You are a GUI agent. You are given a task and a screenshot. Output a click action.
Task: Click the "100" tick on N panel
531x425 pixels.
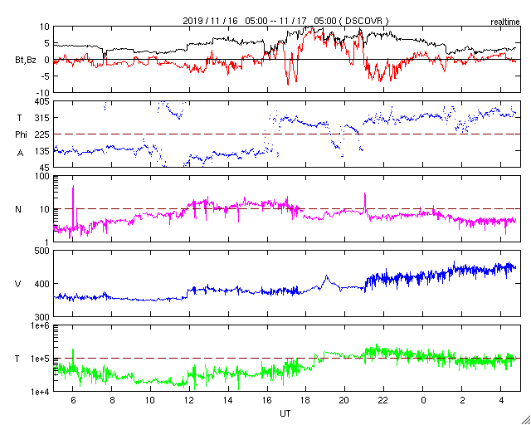pyautogui.click(x=42, y=177)
